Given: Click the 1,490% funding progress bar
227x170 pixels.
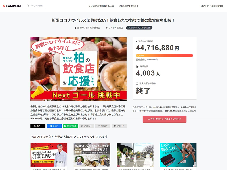Looking at the screenshot, I should tap(165, 56).
